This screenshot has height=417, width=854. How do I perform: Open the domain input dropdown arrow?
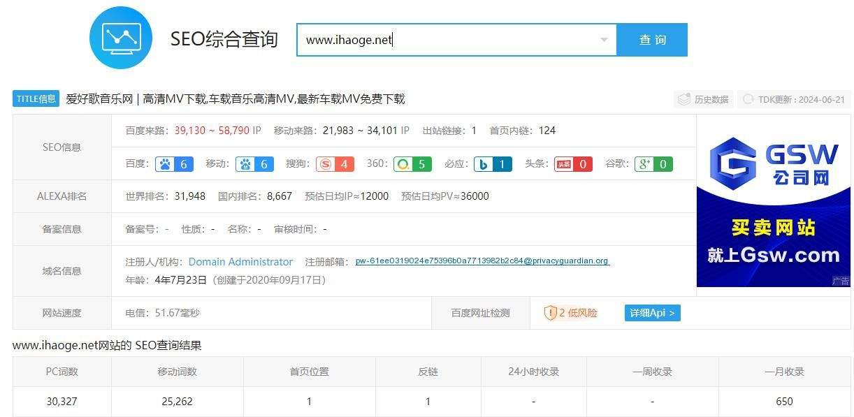tap(605, 40)
